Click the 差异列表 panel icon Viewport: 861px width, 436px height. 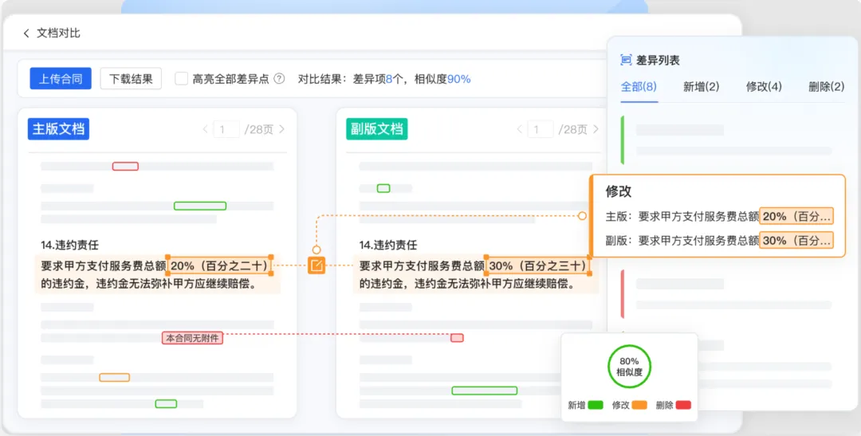(x=626, y=60)
